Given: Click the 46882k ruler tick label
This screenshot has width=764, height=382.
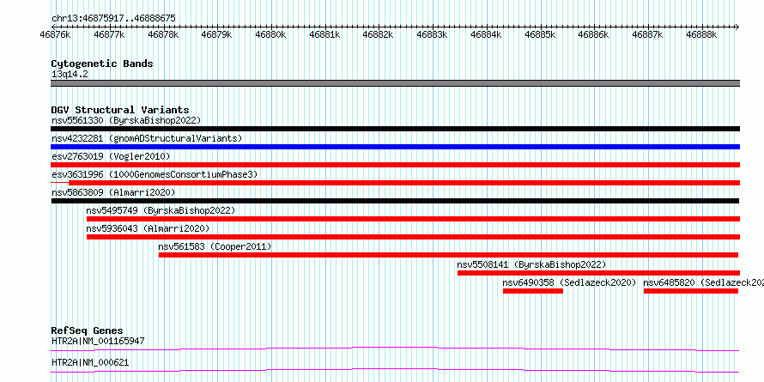Looking at the screenshot, I should coord(379,34).
